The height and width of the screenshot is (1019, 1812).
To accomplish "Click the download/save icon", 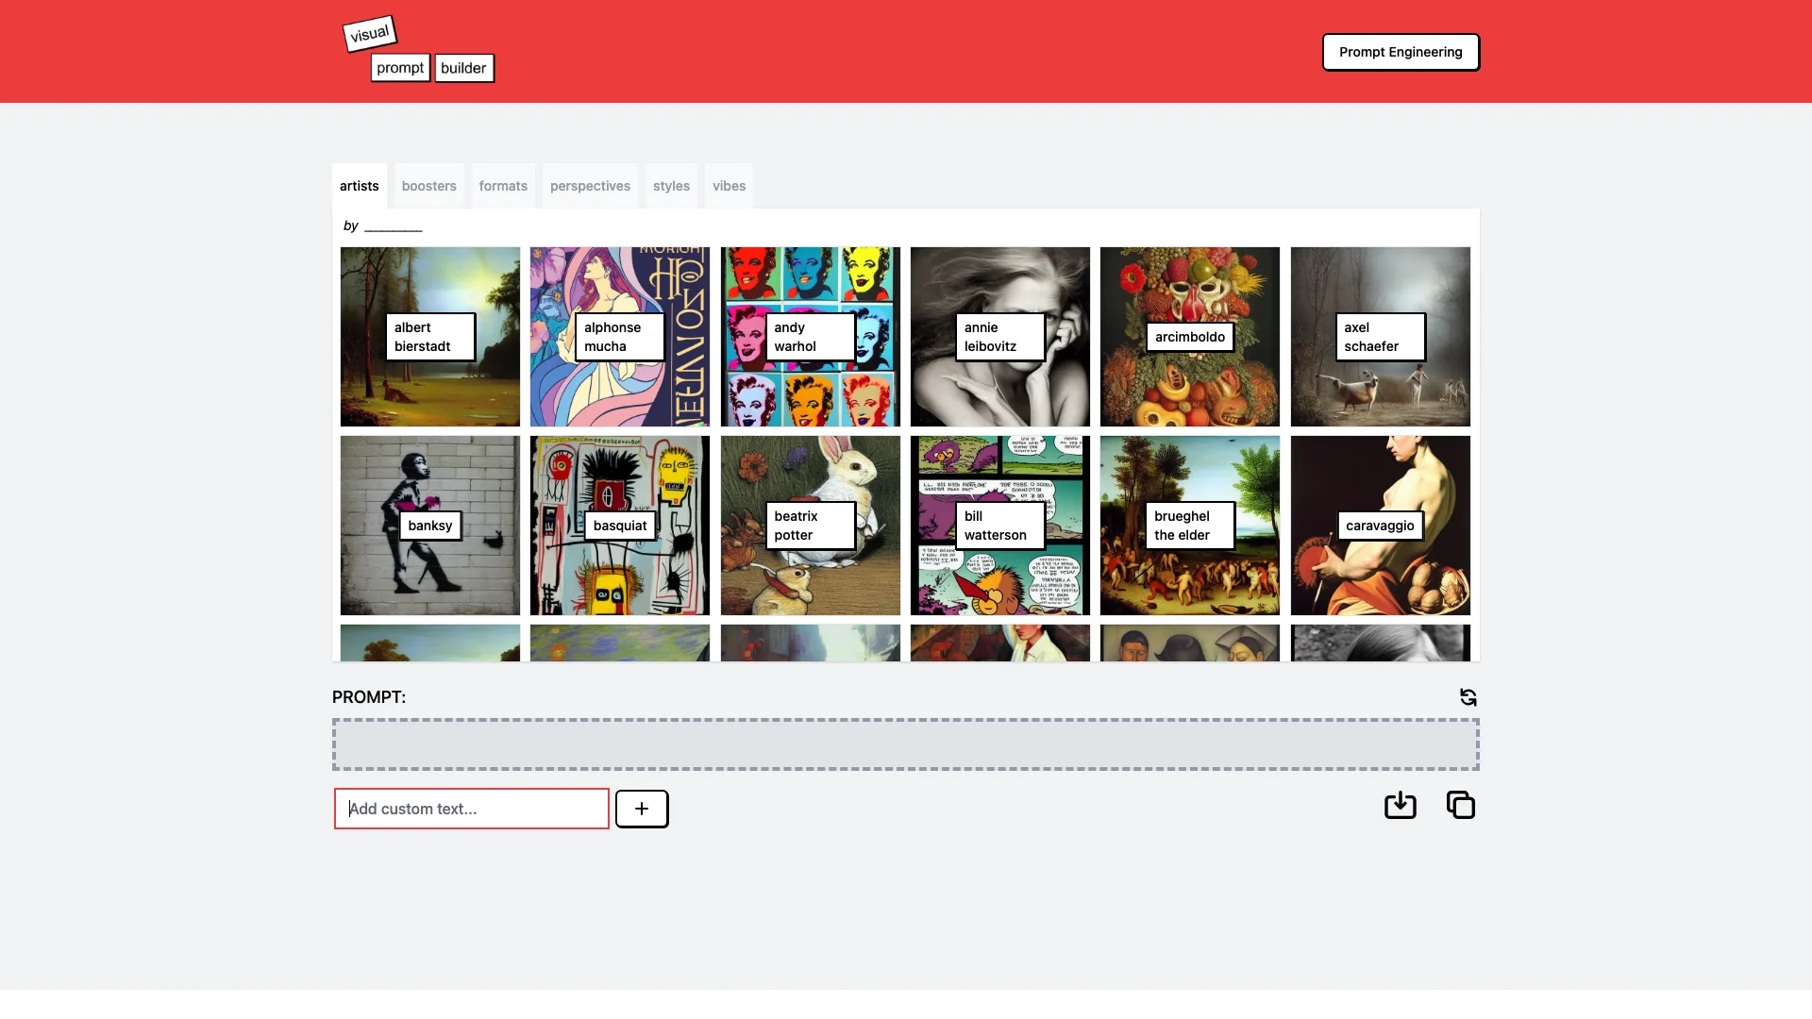I will coord(1399,805).
